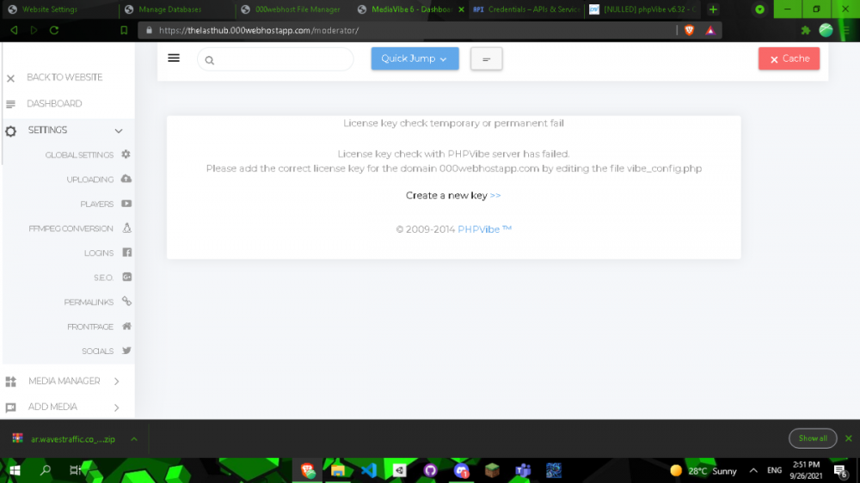Open Uploading settings
The height and width of the screenshot is (483, 860).
point(90,180)
